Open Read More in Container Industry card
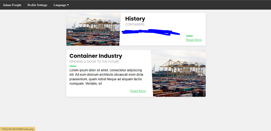The height and width of the screenshot is (131, 271). (138, 91)
